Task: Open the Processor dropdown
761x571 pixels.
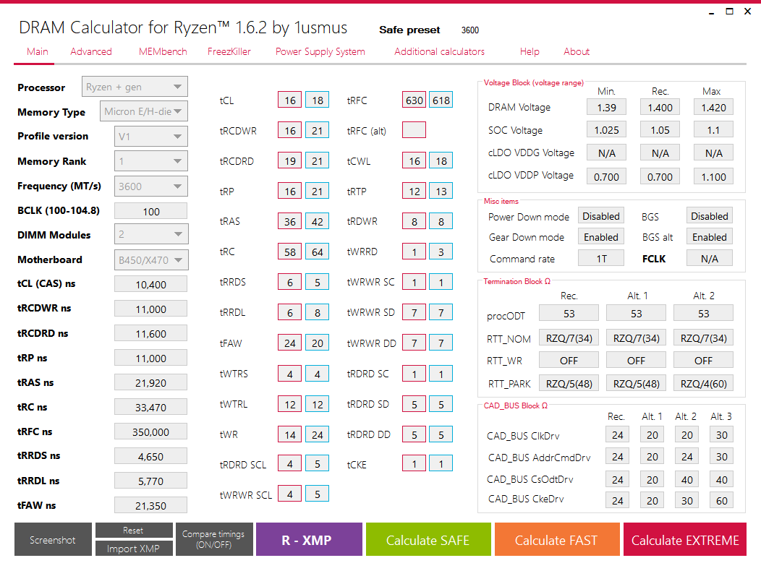Action: point(135,87)
